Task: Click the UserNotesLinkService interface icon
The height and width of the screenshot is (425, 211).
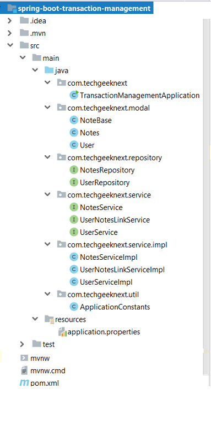Action: (x=74, y=219)
